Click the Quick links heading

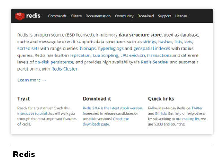pos(161,99)
